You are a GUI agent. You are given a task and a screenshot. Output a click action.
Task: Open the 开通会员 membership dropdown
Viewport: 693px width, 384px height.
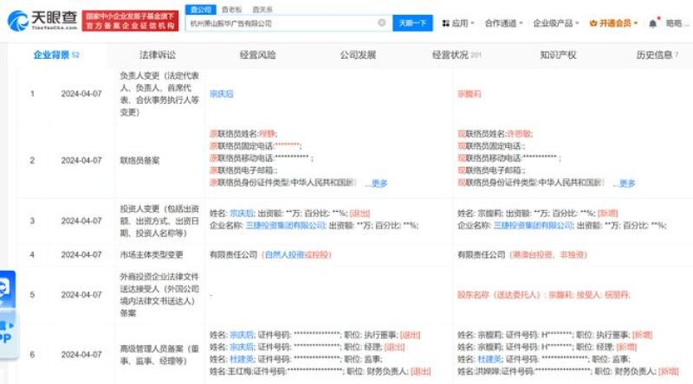[613, 23]
